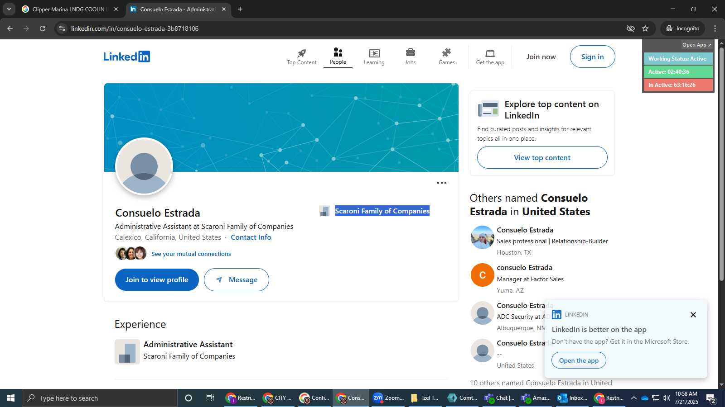Close the Consuelo Estrada tab
725x407 pixels.
coord(224,9)
